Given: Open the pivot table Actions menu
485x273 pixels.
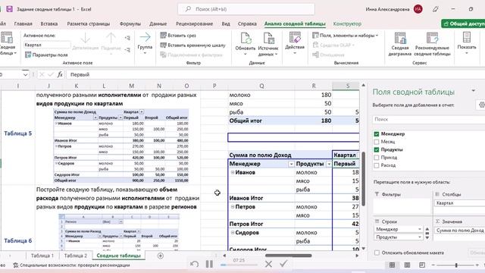Looking at the screenshot, I should 295,42.
